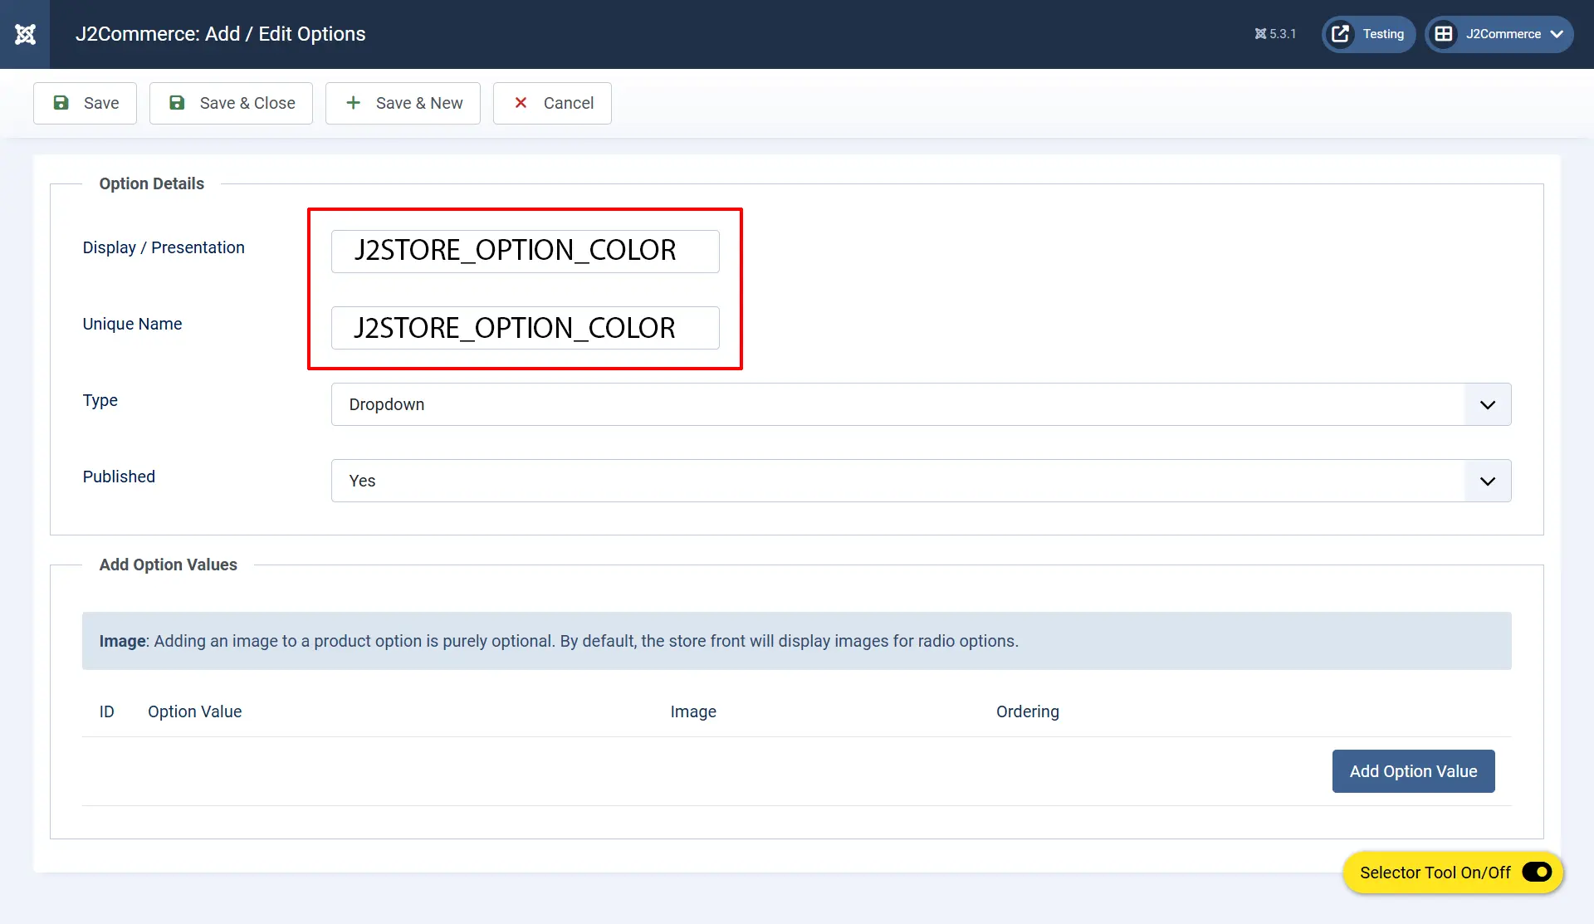1594x924 pixels.
Task: Click the Save & Close floppy icon
Action: pos(177,103)
